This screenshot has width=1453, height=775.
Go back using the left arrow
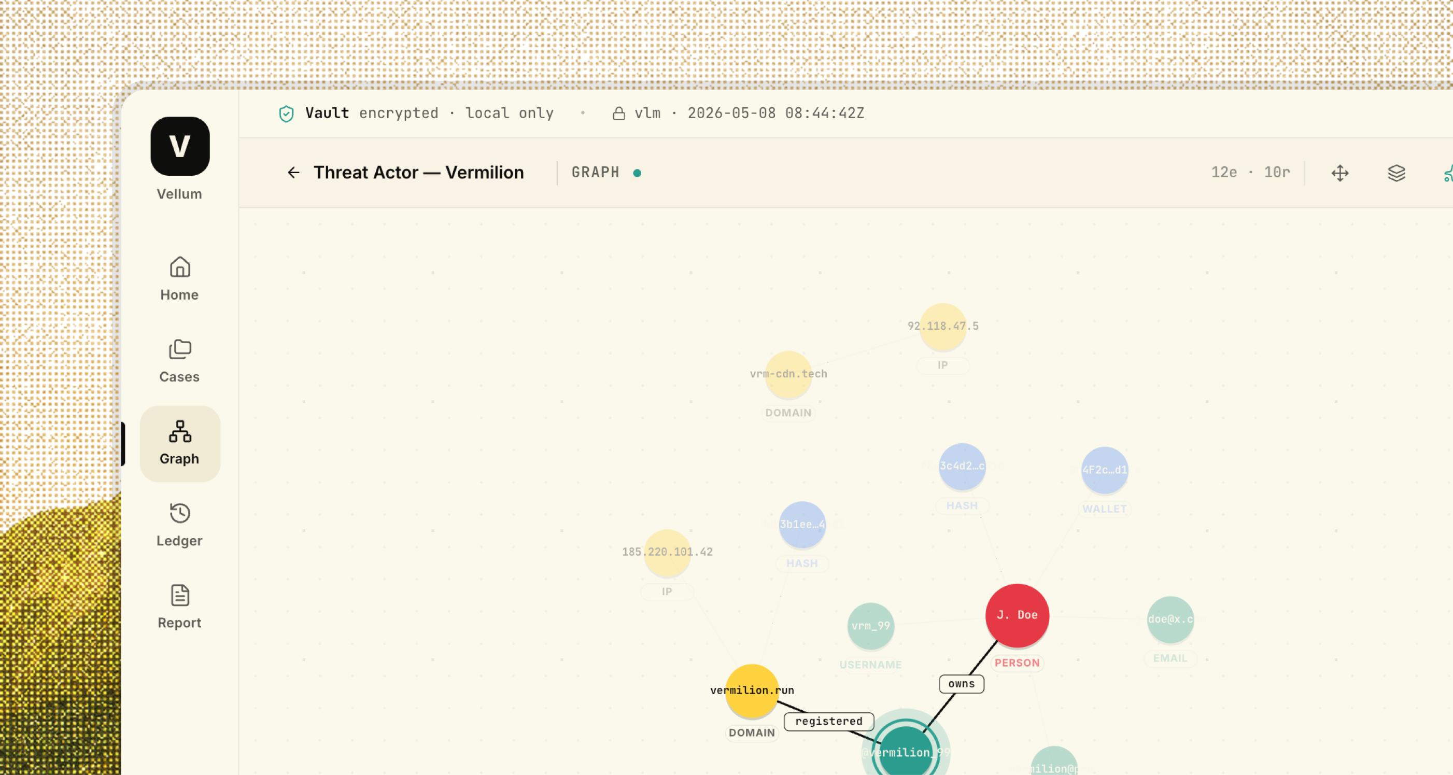coord(294,173)
